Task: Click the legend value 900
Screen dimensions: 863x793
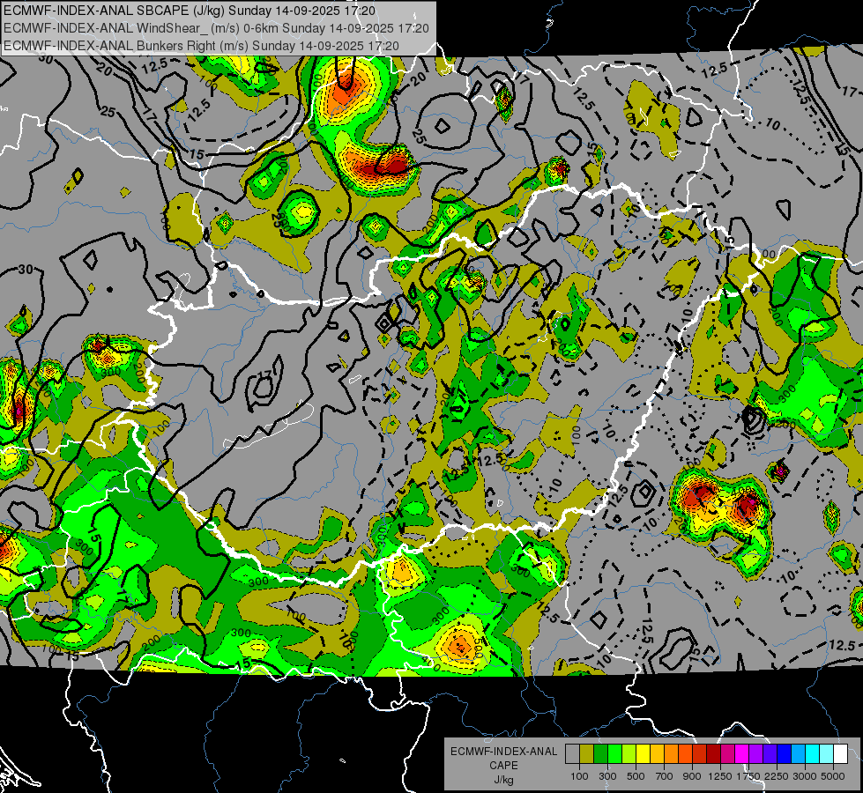Action: click(x=692, y=776)
